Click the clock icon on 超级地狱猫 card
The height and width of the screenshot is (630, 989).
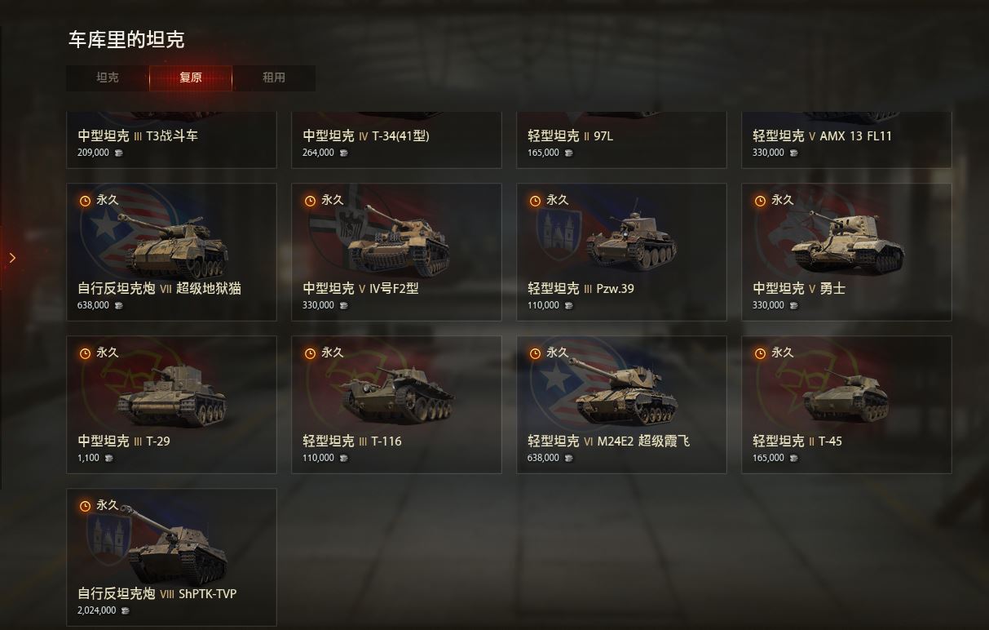pos(85,201)
